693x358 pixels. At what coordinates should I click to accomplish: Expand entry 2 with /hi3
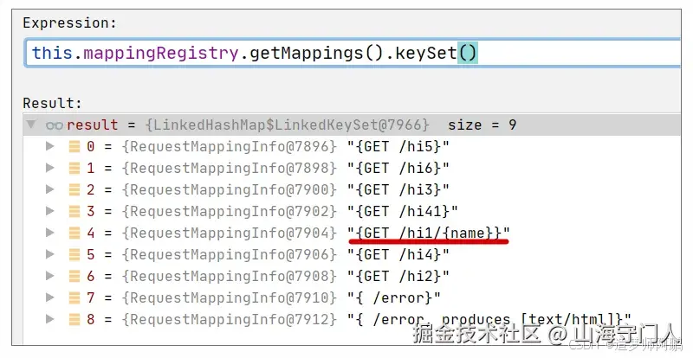pyautogui.click(x=50, y=189)
